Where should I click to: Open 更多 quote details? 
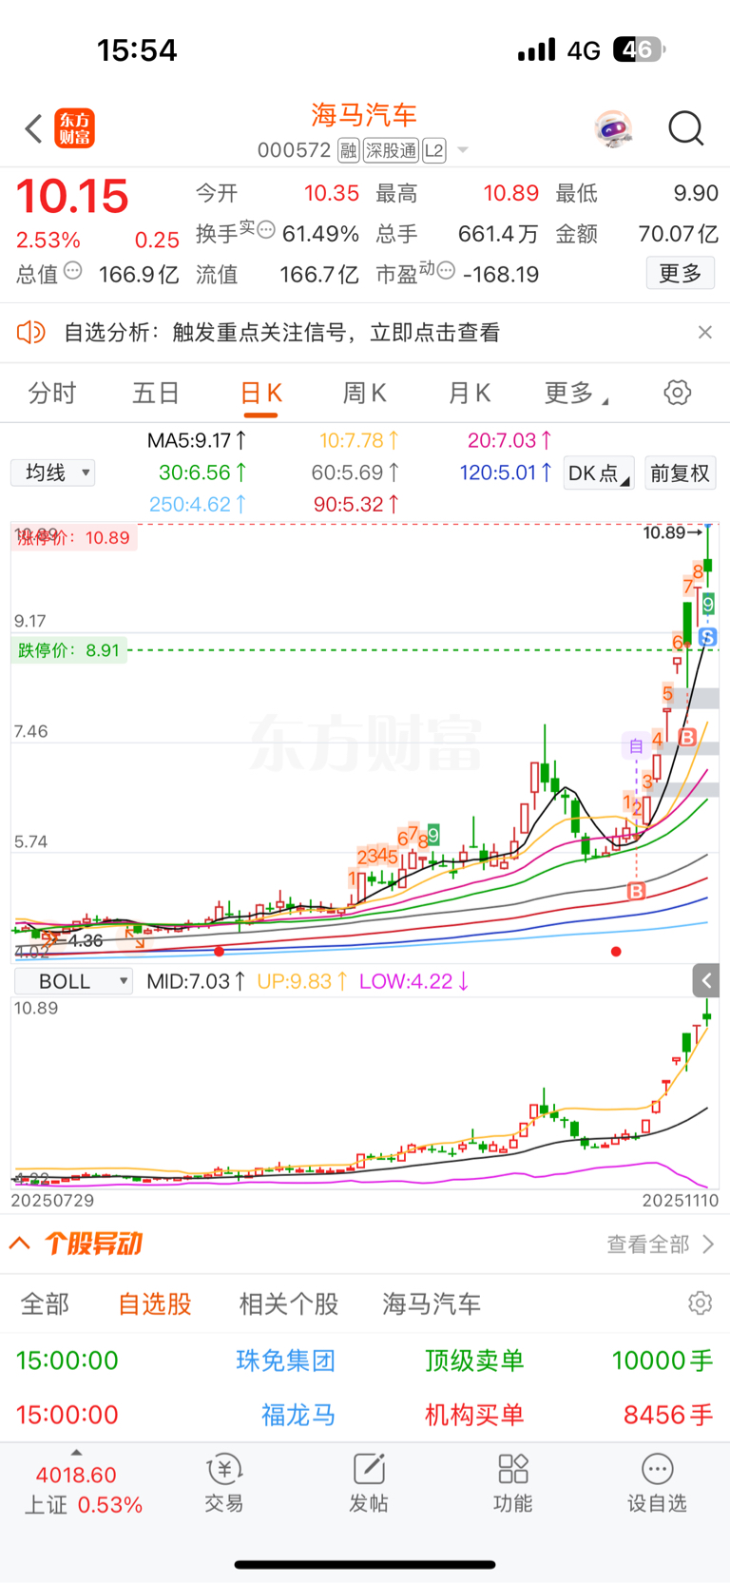click(x=680, y=274)
